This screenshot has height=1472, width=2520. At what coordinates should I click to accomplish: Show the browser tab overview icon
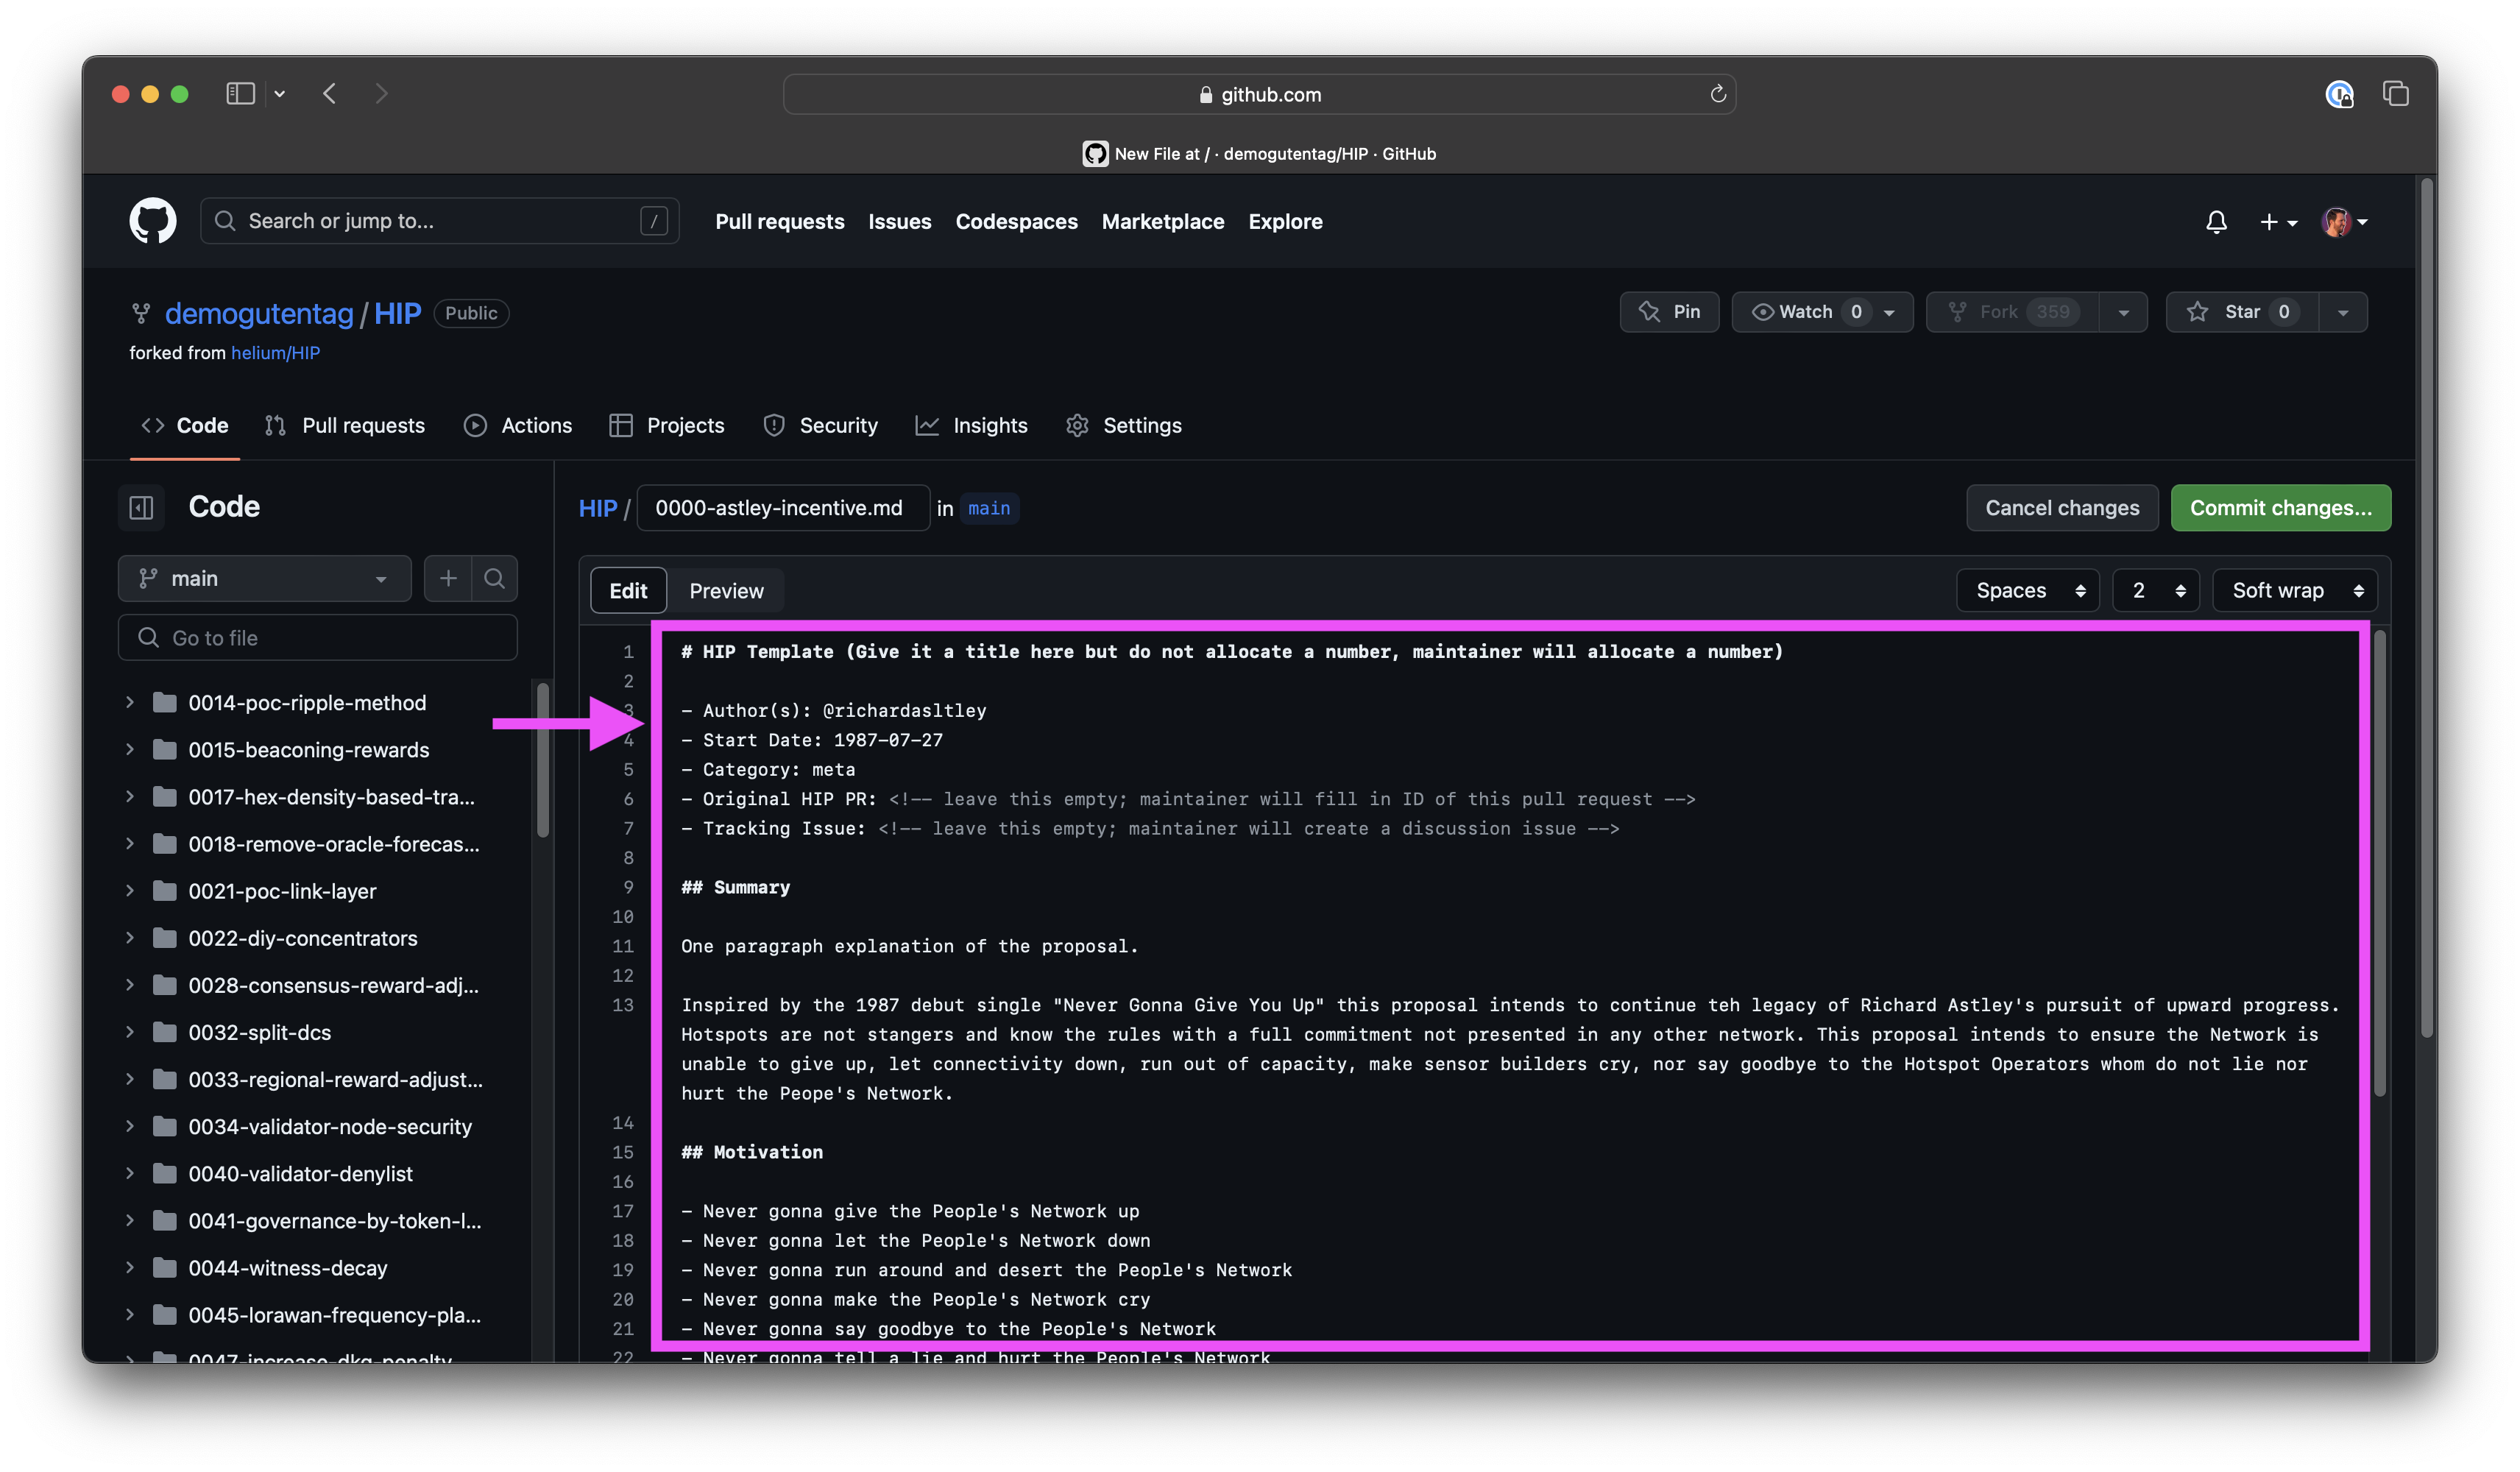click(2395, 94)
